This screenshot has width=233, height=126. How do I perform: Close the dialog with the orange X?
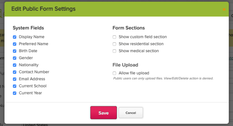tap(224, 10)
